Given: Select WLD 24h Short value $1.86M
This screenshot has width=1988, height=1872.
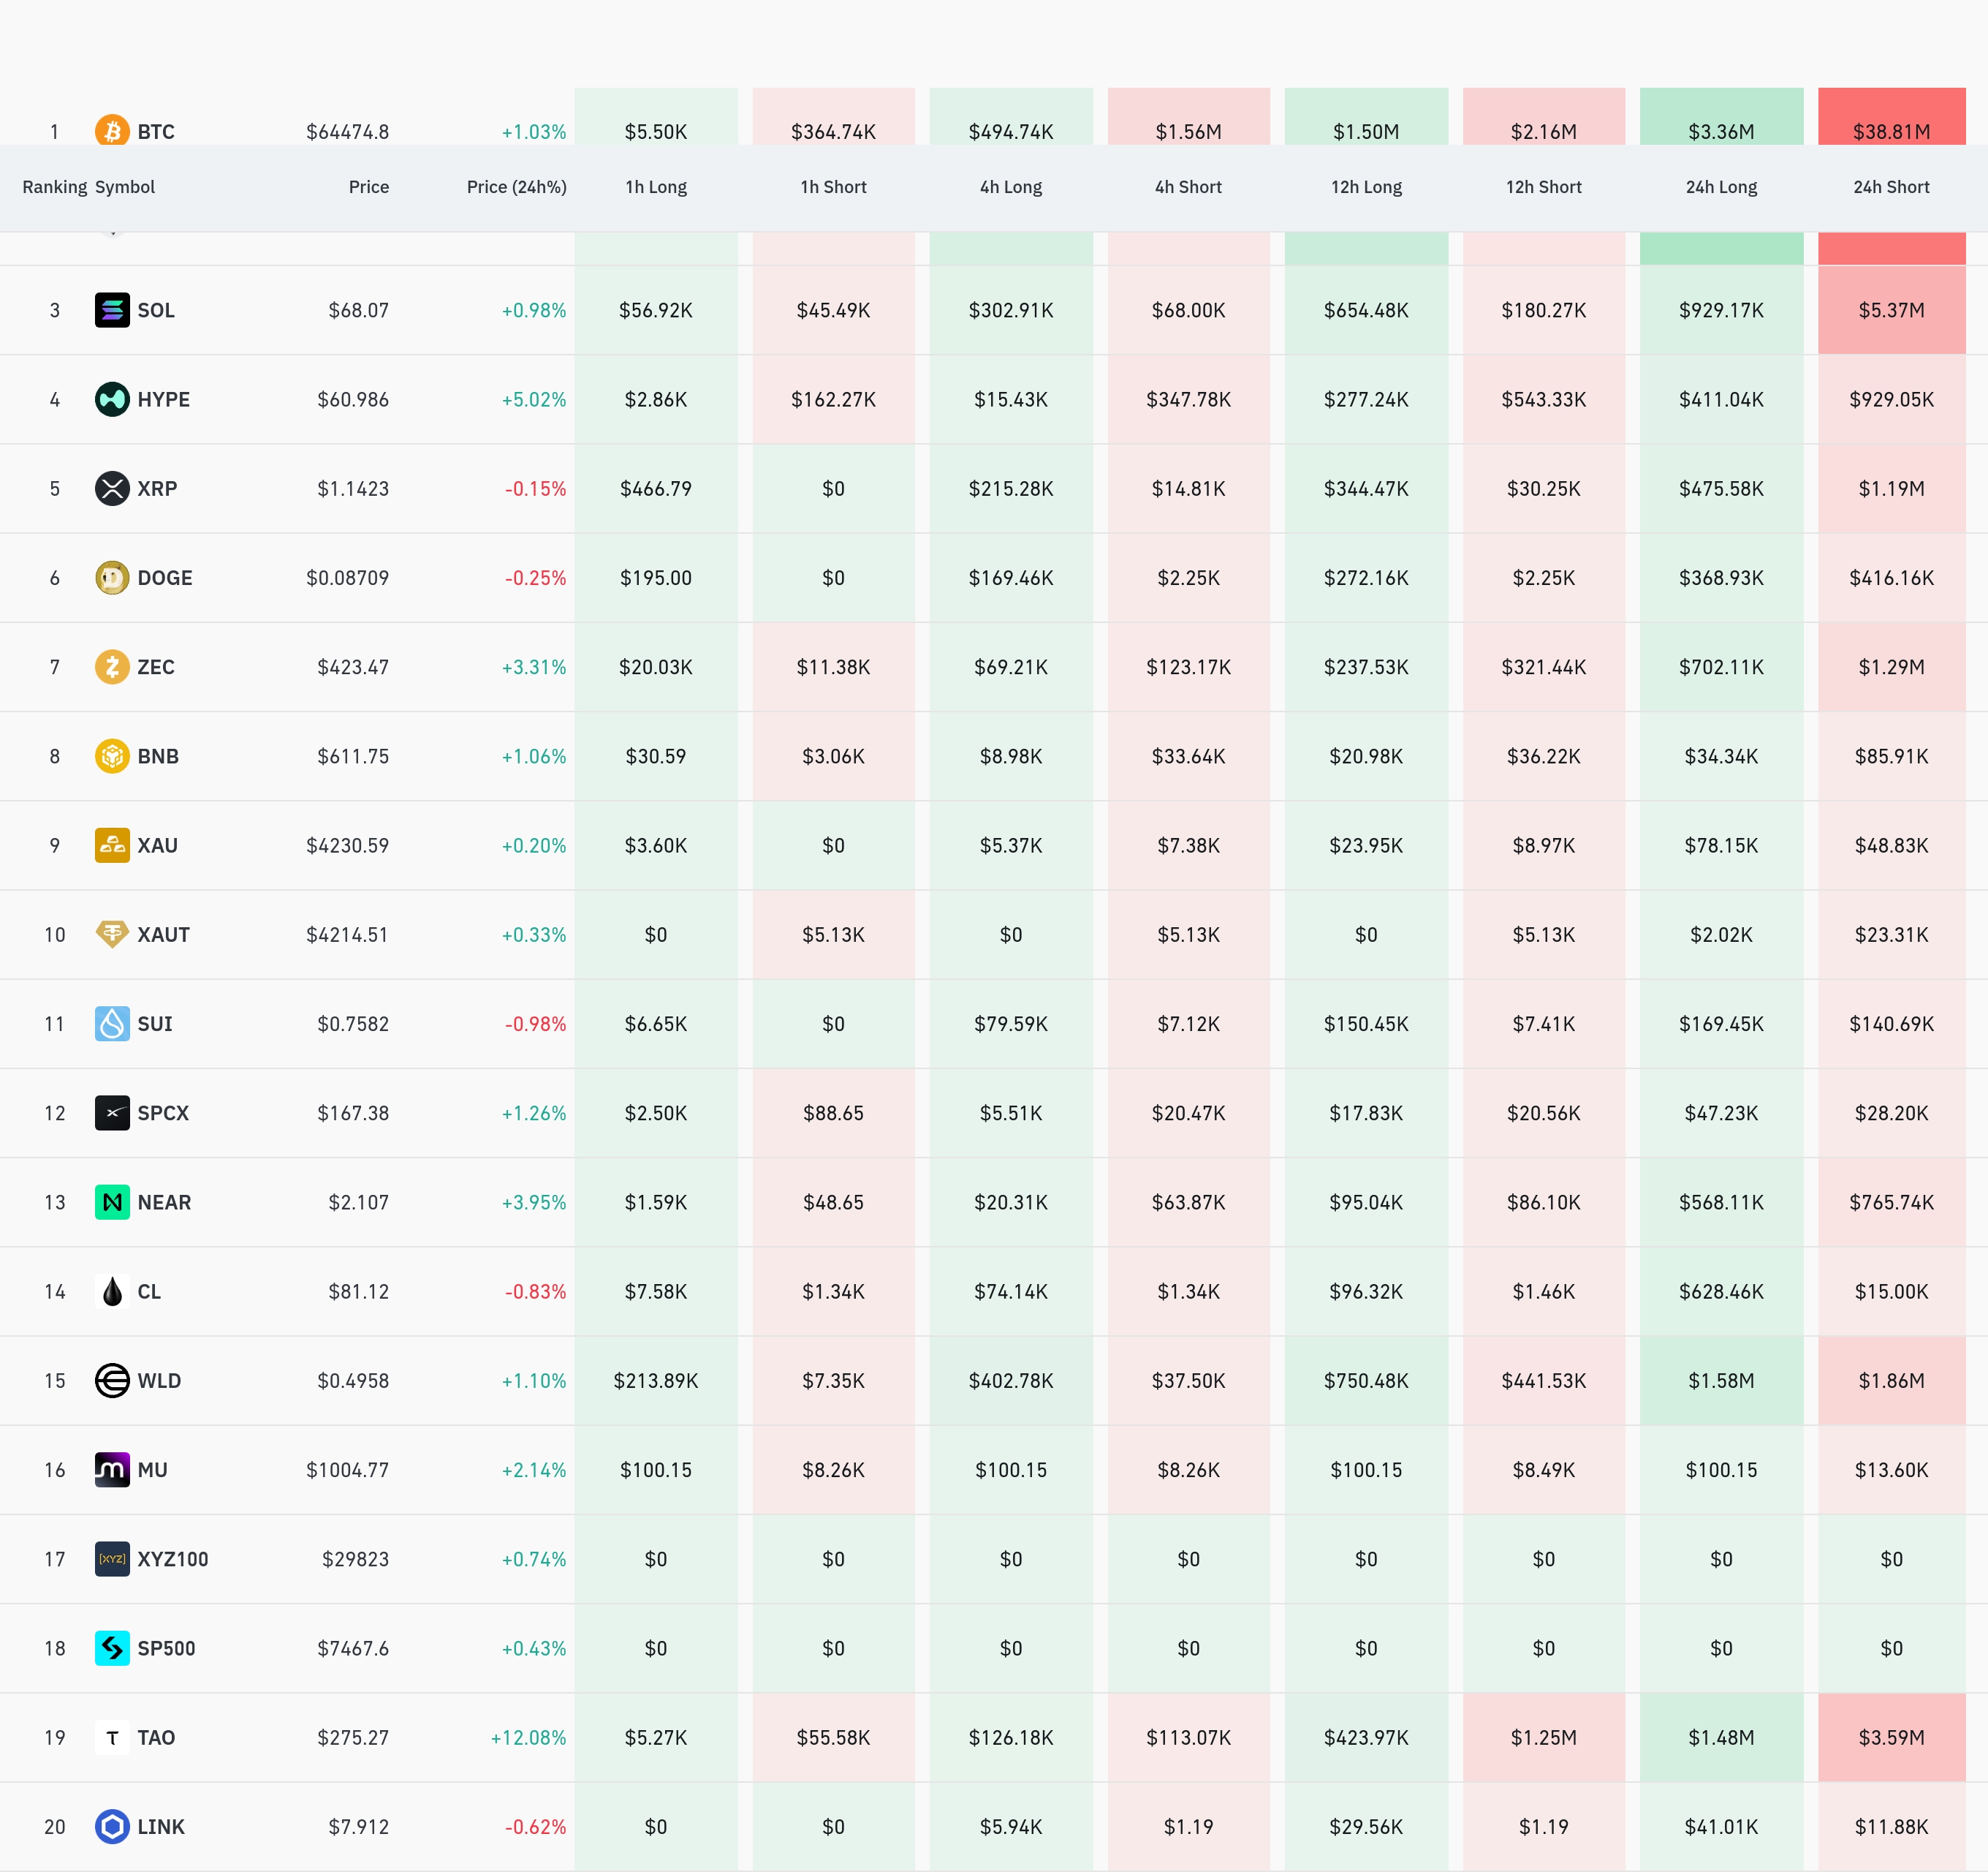Looking at the screenshot, I should (x=1892, y=1381).
